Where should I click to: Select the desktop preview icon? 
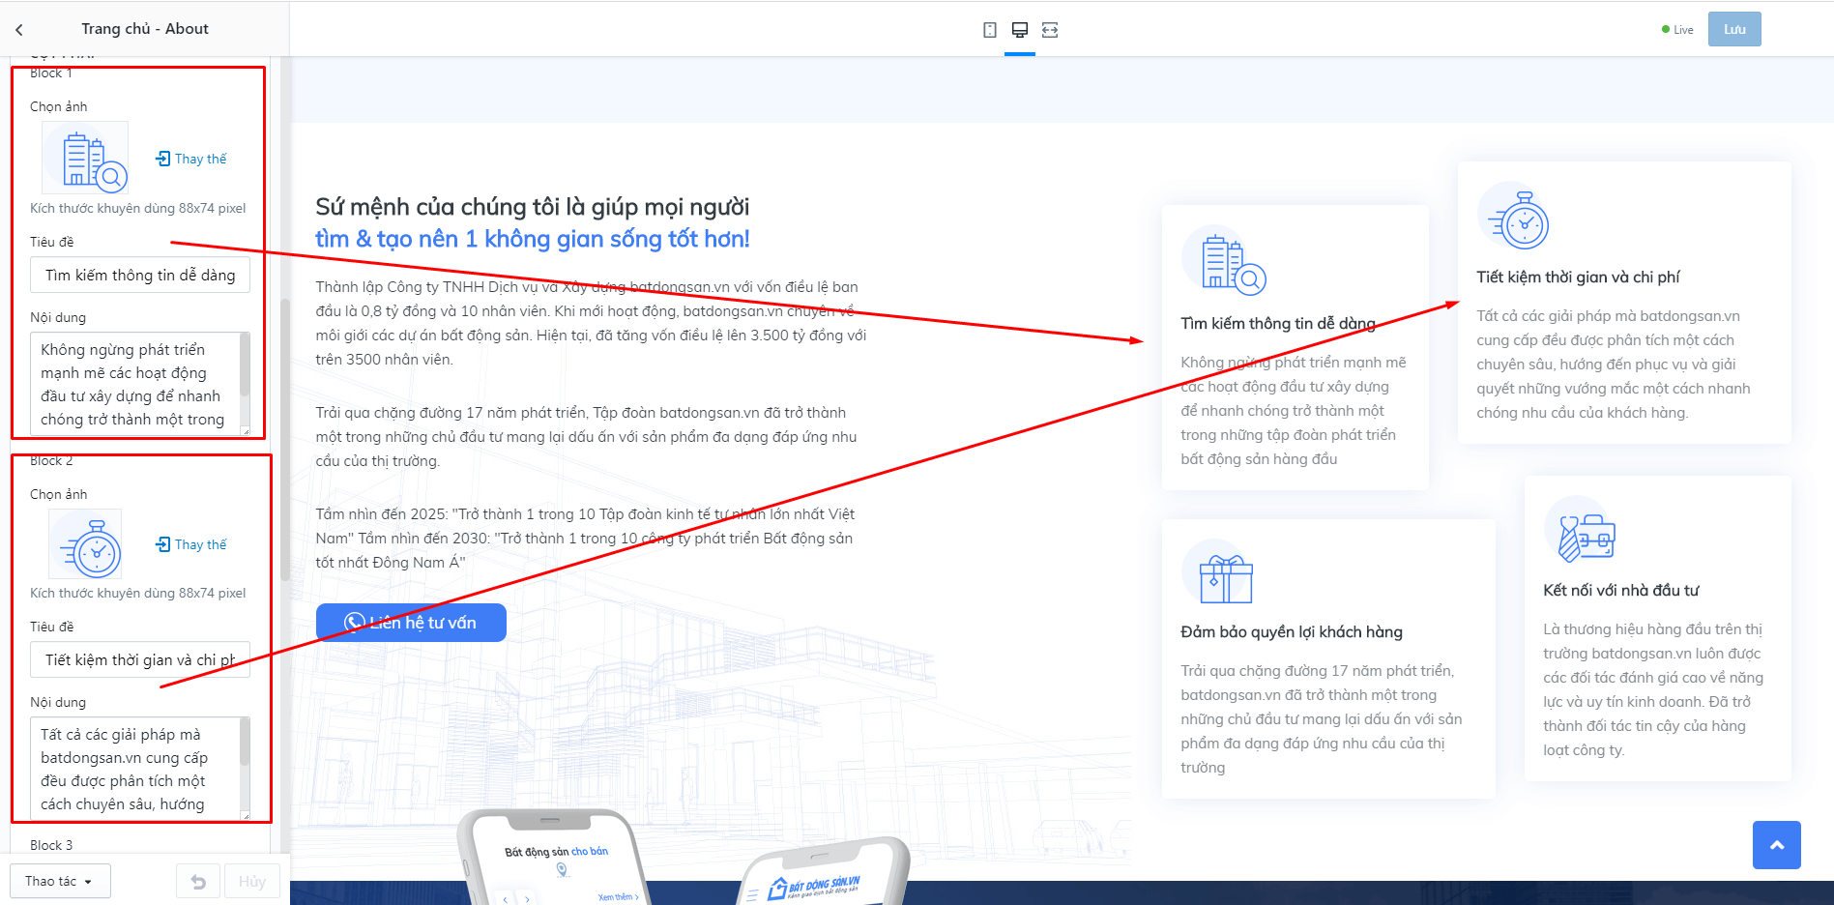1019,30
